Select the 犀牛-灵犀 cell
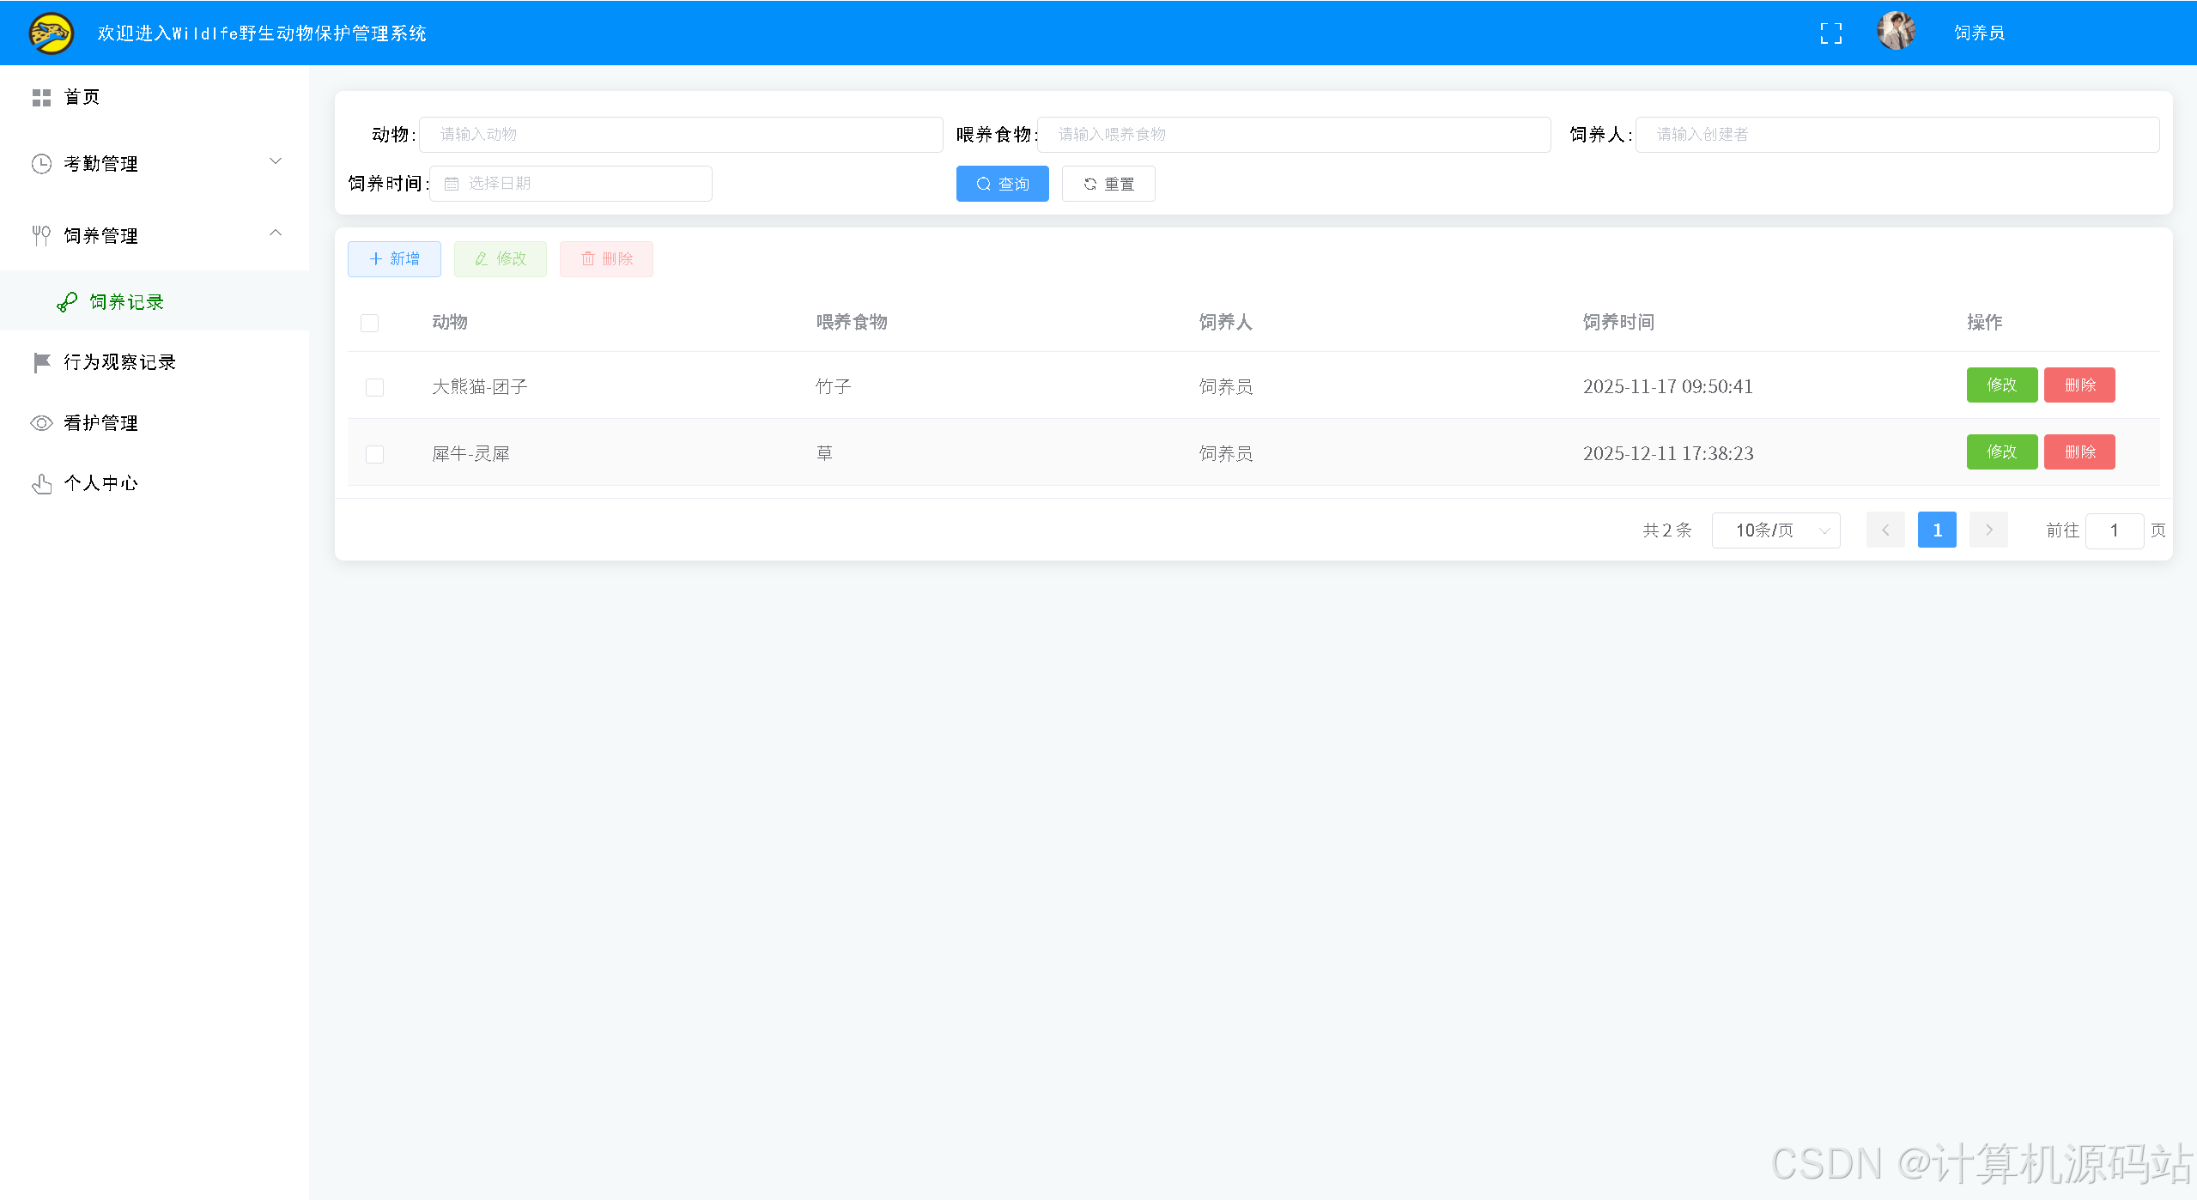Viewport: 2197px width, 1200px height. [x=470, y=453]
